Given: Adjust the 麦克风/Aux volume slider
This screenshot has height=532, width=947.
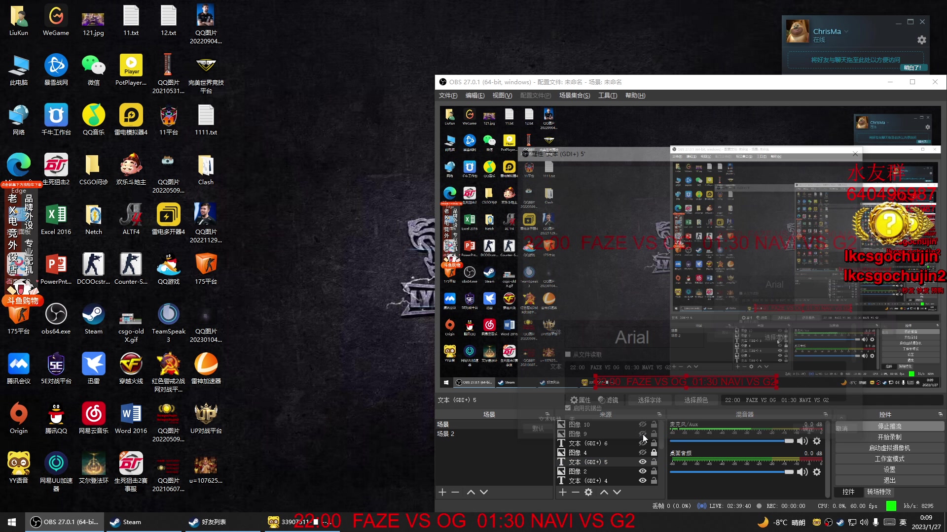Looking at the screenshot, I should [x=731, y=441].
